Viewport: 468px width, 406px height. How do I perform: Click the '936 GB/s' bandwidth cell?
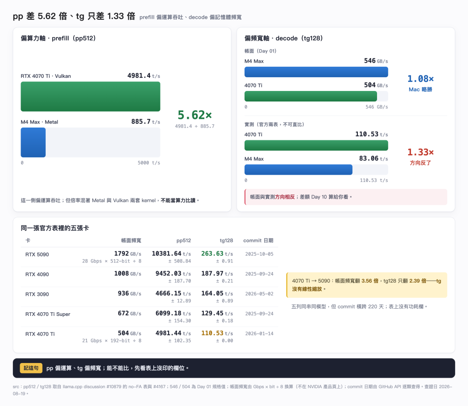click(129, 294)
